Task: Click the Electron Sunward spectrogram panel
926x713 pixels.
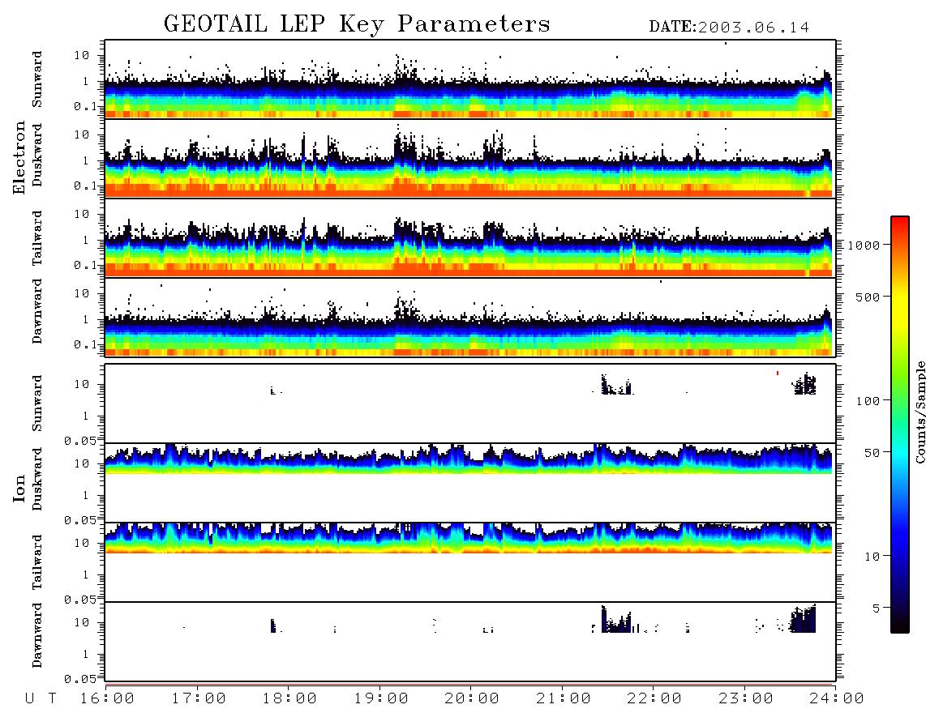Action: 470,79
